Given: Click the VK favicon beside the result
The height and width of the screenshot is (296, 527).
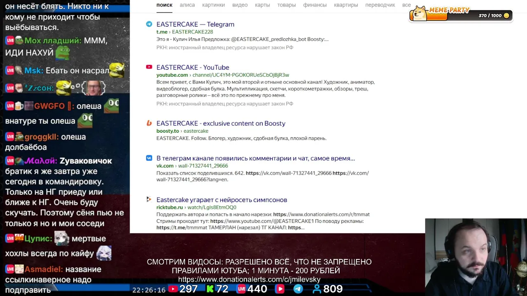Looking at the screenshot, I should [x=149, y=158].
